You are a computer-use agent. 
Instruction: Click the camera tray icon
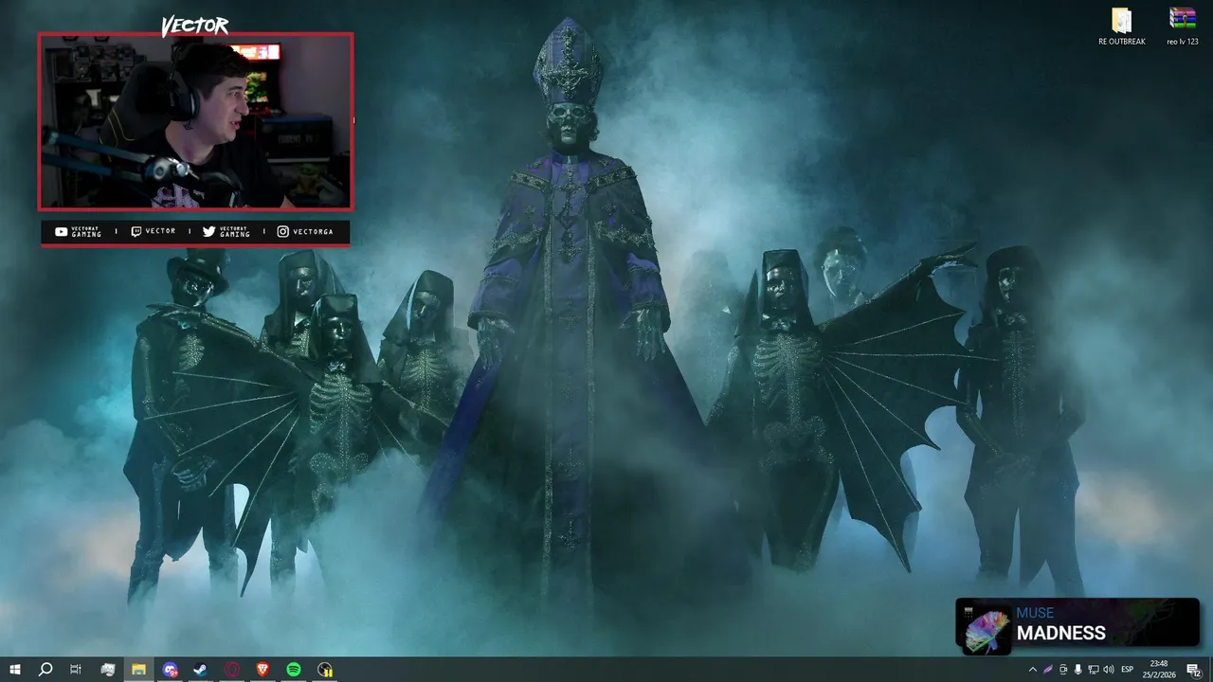click(x=1063, y=670)
